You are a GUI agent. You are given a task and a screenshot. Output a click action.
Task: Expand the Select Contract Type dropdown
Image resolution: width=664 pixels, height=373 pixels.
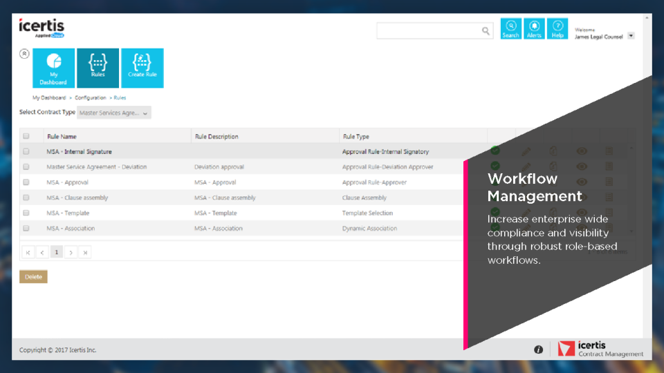114,113
